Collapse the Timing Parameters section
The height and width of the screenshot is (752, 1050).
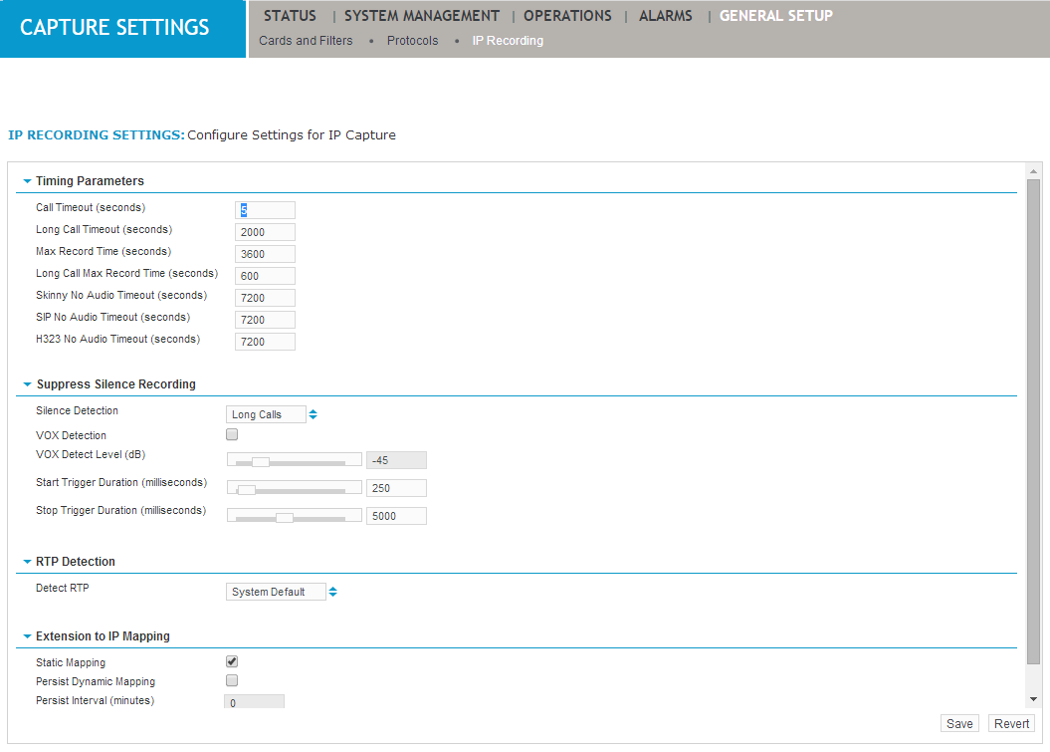coord(27,181)
